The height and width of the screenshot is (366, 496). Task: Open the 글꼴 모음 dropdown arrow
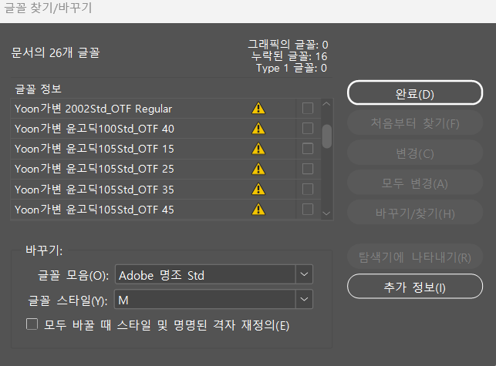pyautogui.click(x=304, y=274)
